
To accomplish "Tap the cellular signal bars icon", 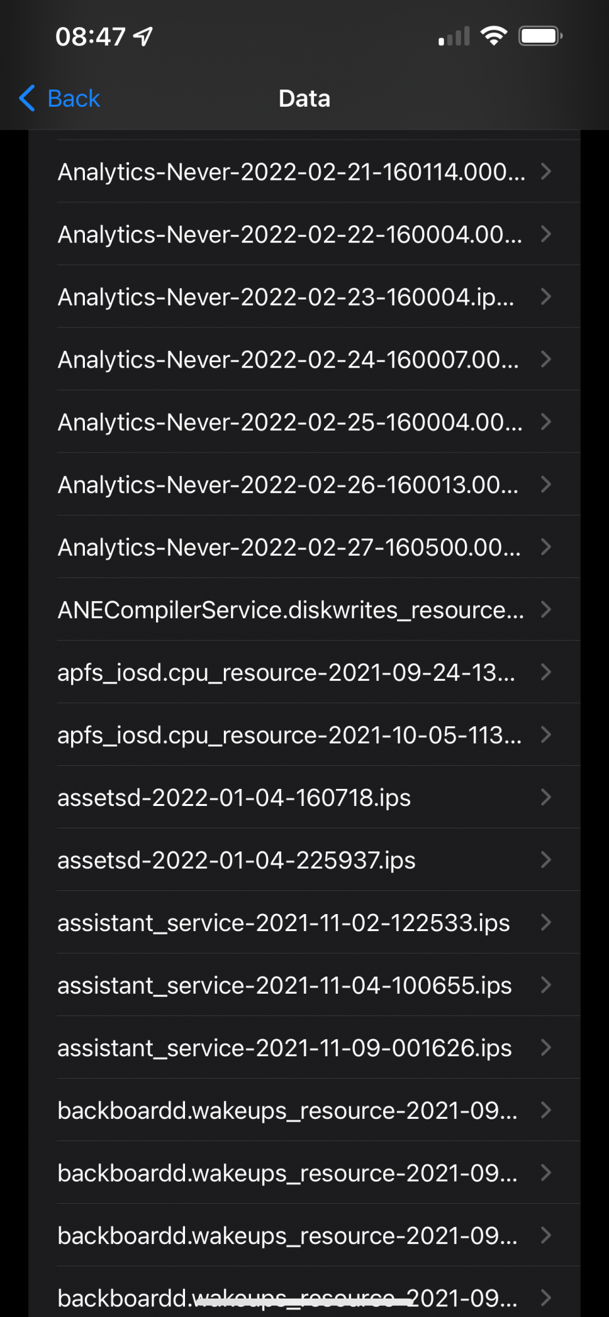I will click(454, 36).
